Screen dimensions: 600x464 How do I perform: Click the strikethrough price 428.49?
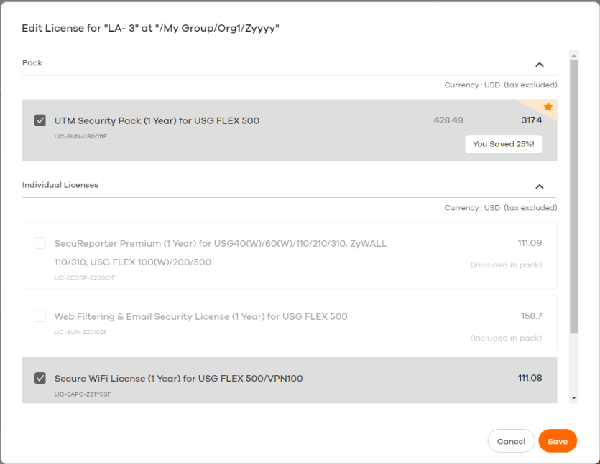448,120
